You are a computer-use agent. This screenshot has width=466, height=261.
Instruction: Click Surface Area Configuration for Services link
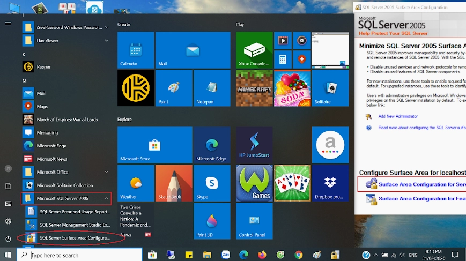click(x=421, y=184)
